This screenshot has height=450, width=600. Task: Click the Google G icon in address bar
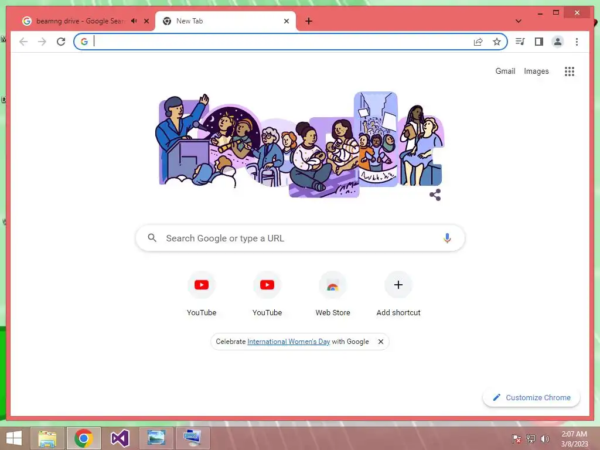pos(84,42)
